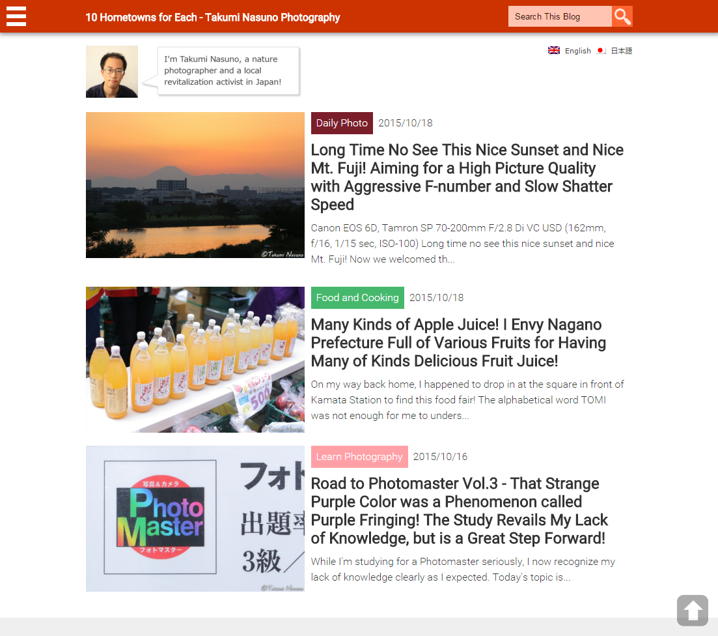Select the Learn Photography category tag
The width and height of the screenshot is (718, 636).
coord(359,457)
